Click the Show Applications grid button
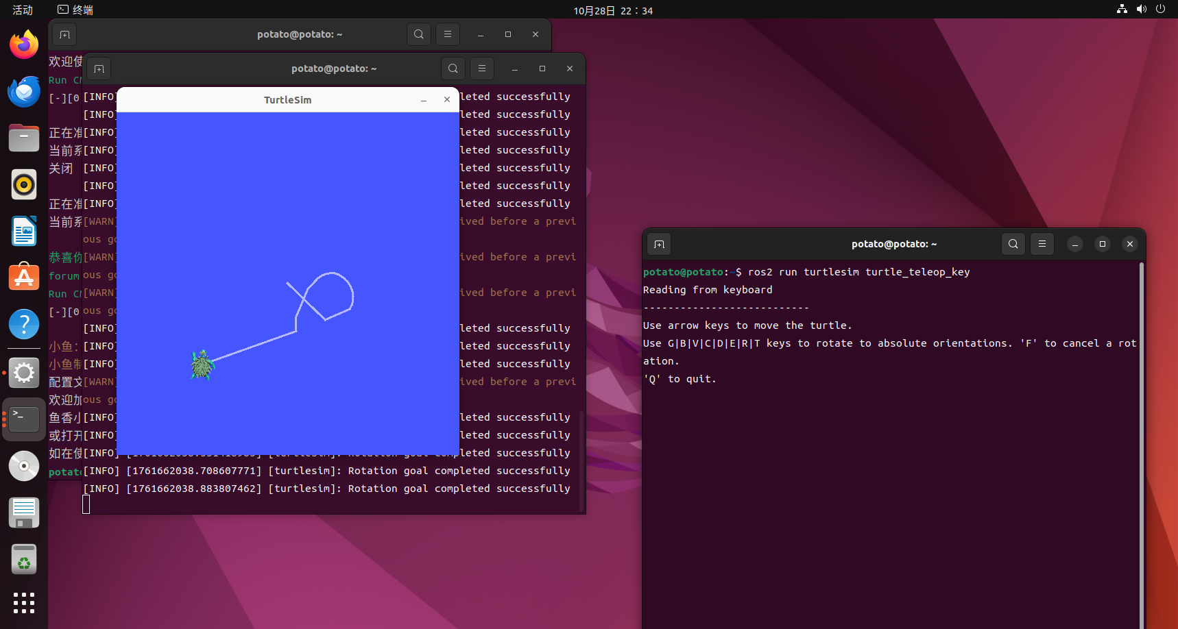 23,603
